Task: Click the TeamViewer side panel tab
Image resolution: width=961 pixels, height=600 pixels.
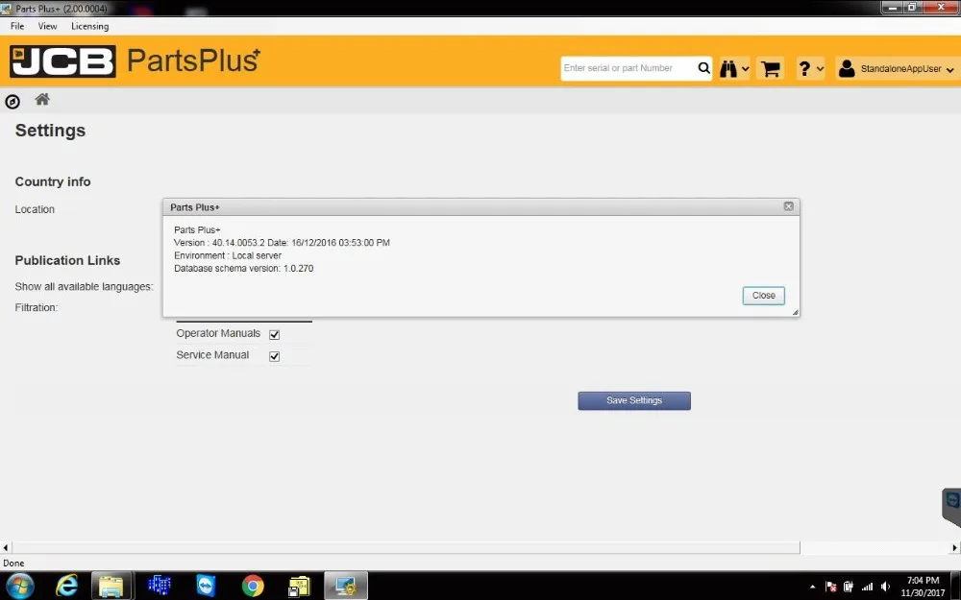Action: tap(951, 506)
